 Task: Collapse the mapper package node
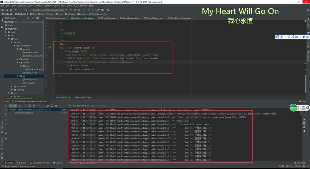(17, 49)
